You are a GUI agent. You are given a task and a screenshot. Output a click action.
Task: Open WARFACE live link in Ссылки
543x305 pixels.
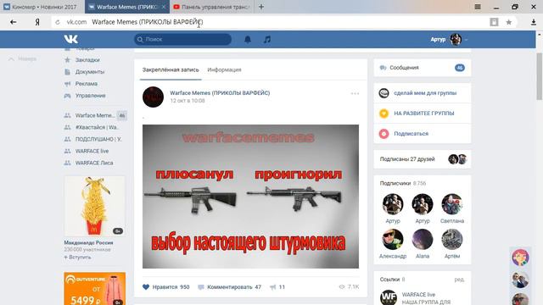pyautogui.click(x=418, y=295)
